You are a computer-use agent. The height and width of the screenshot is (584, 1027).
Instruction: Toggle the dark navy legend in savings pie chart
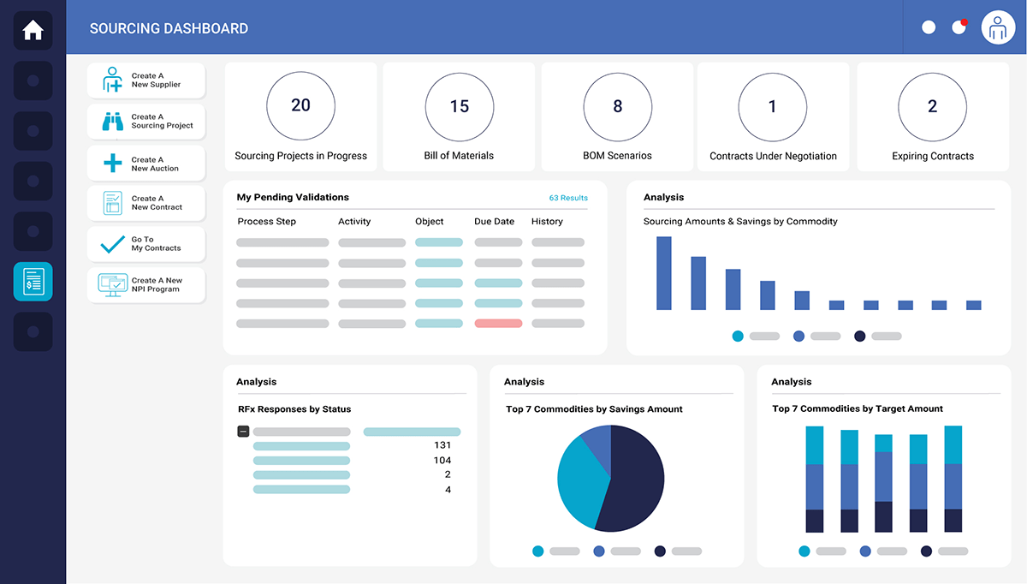(658, 551)
